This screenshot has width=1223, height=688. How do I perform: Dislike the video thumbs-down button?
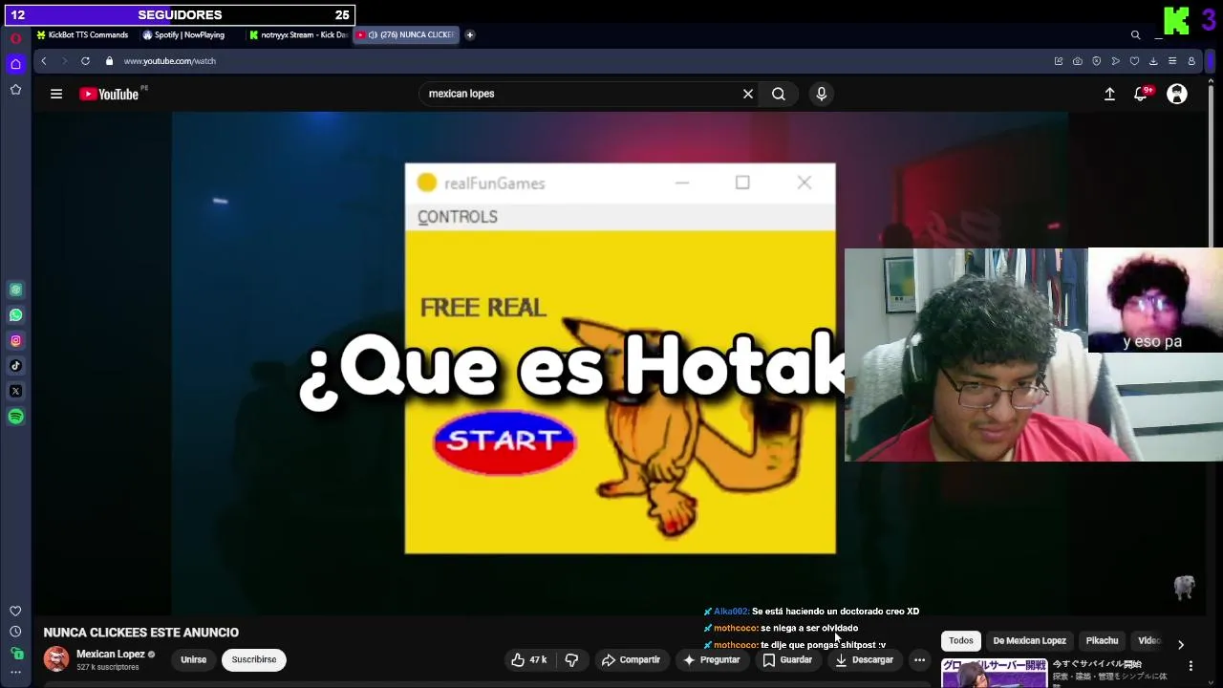point(571,659)
